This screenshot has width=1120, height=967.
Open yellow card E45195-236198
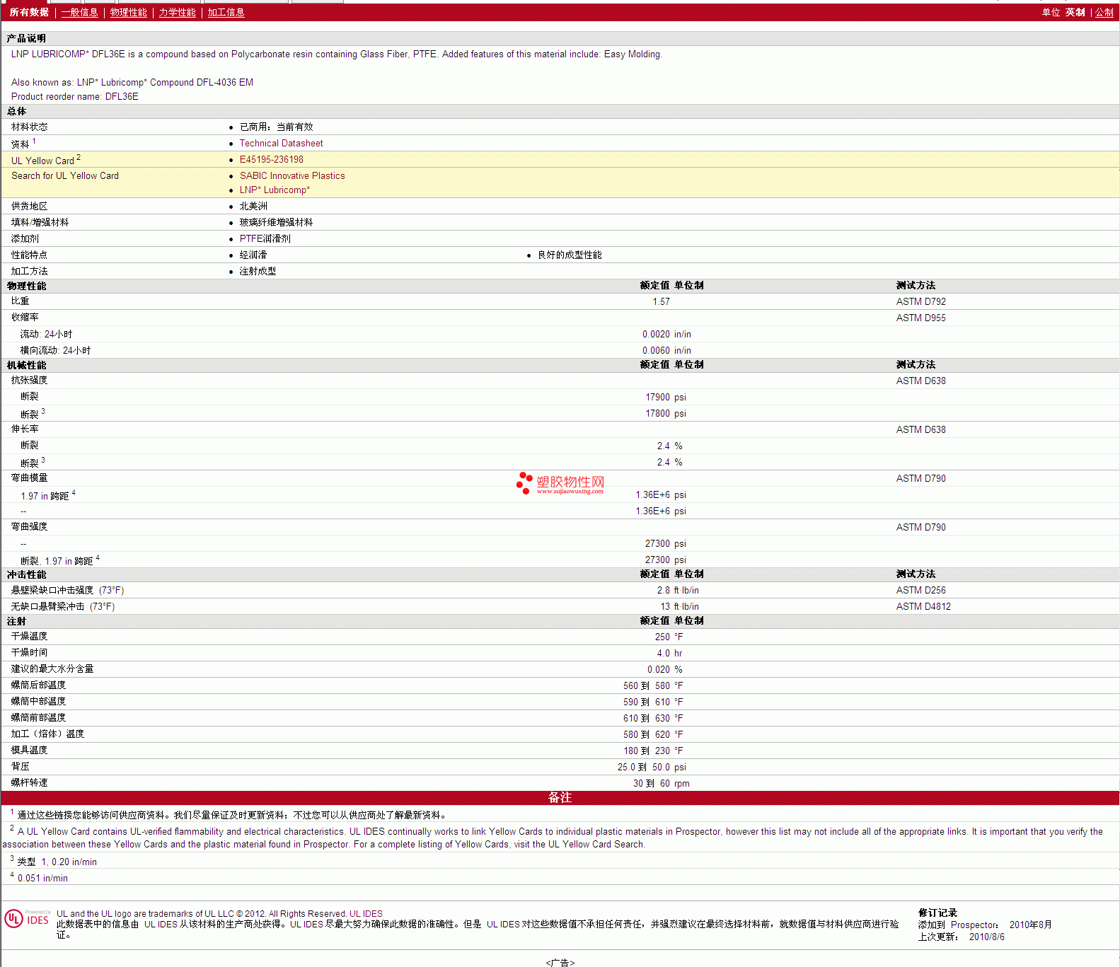pyautogui.click(x=271, y=160)
